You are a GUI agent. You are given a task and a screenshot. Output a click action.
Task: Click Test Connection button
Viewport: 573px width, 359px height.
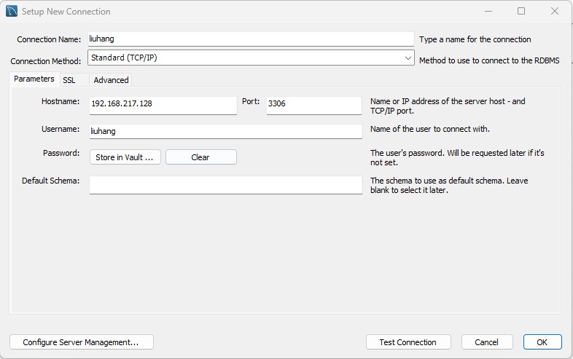(x=408, y=342)
